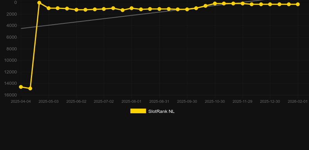Click the 2025-06-02 date axis label
Image resolution: width=309 pixels, height=150 pixels.
pos(76,102)
